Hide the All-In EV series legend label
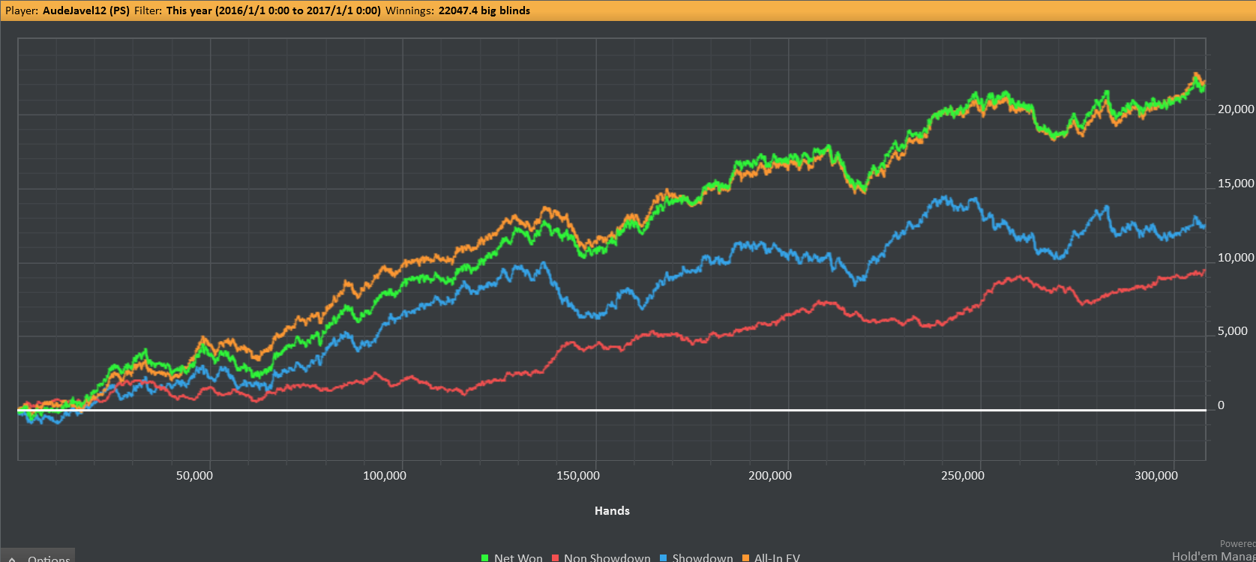Screen dimensions: 1256x562 (x=777, y=558)
